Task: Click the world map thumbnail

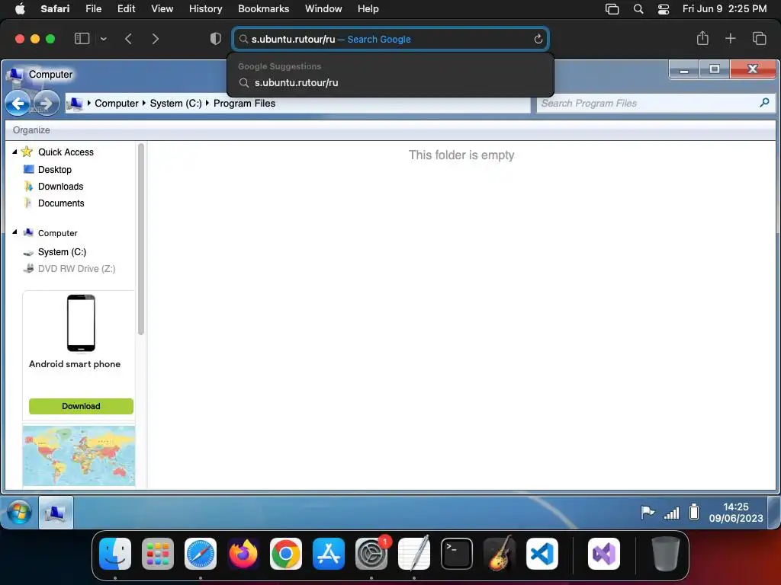Action: coord(79,456)
